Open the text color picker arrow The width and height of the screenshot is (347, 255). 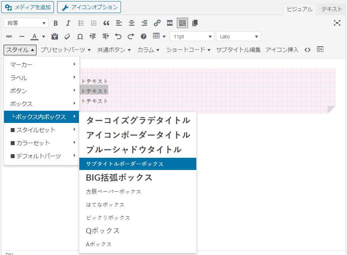44,37
